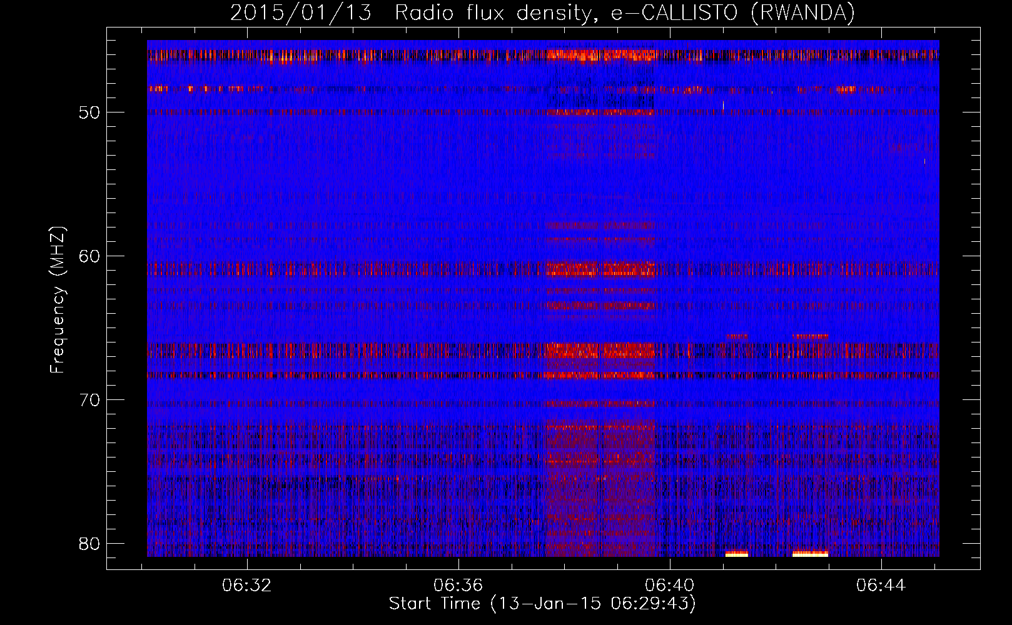The height and width of the screenshot is (625, 1012).
Task: Click the 'Frequency (MHZ)' y-axis label
Action: point(58,300)
